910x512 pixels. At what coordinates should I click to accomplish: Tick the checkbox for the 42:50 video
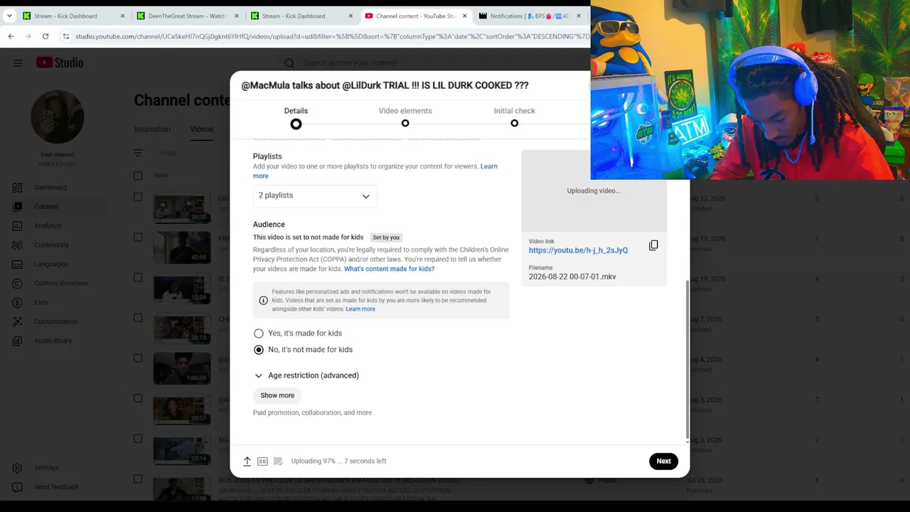pyautogui.click(x=138, y=238)
